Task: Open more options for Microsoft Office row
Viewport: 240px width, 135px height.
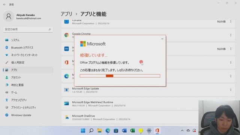Action: [231, 63]
